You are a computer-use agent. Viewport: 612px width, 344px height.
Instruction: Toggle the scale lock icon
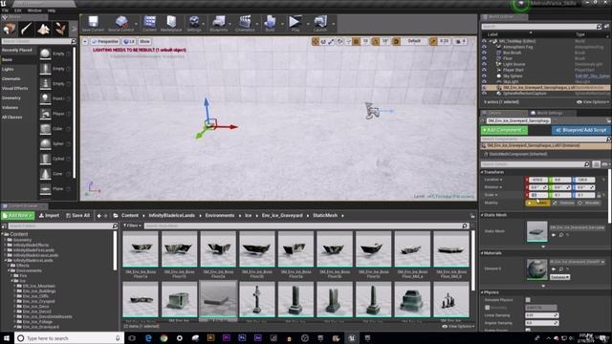599,195
